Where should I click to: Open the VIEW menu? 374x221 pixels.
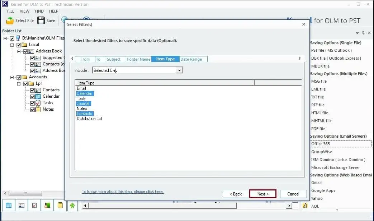tap(24, 11)
